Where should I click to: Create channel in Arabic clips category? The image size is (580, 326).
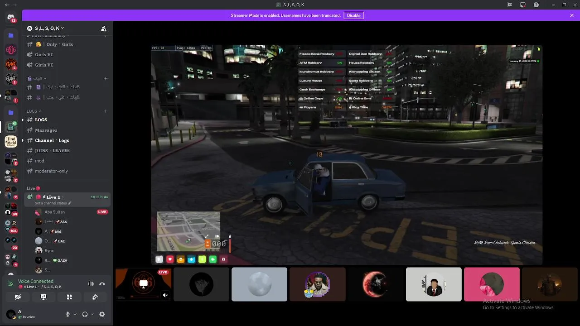click(x=106, y=78)
